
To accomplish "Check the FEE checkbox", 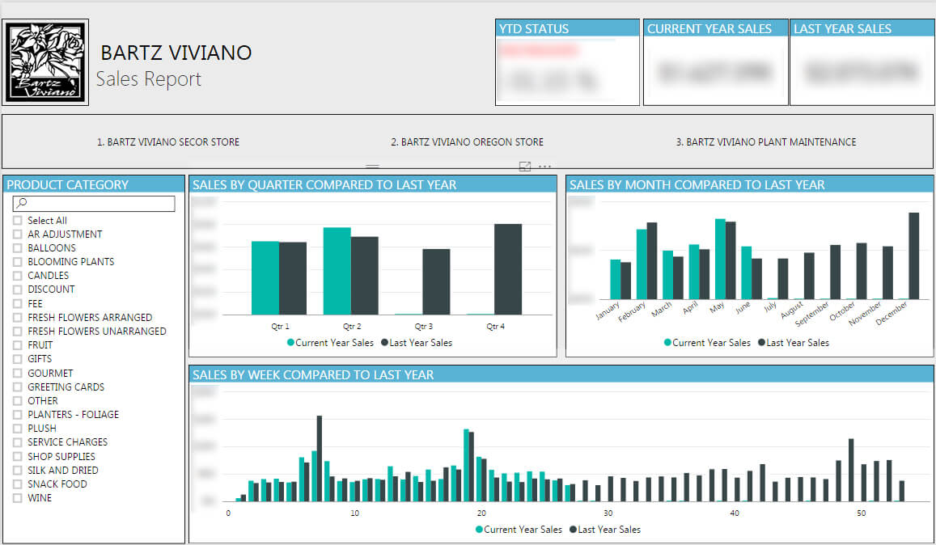I will [x=17, y=303].
